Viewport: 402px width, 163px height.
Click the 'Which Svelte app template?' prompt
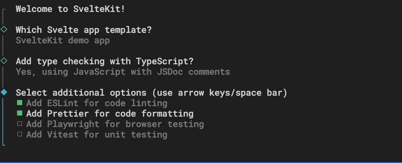(x=84, y=30)
